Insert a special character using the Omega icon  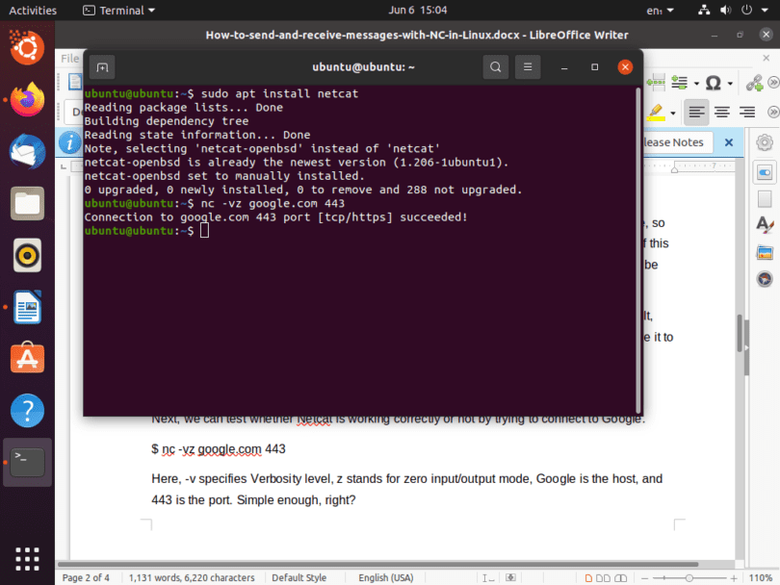click(x=715, y=83)
